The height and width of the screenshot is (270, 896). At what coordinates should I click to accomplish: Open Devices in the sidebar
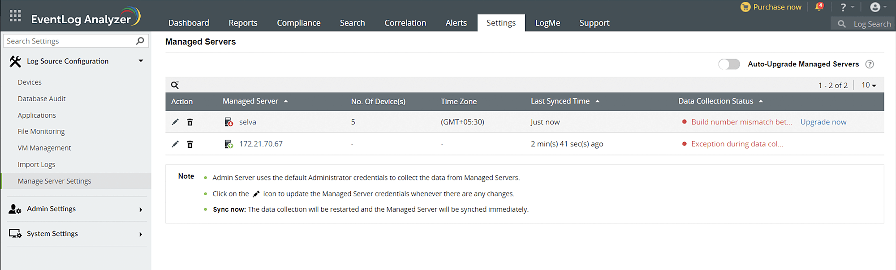tap(30, 82)
